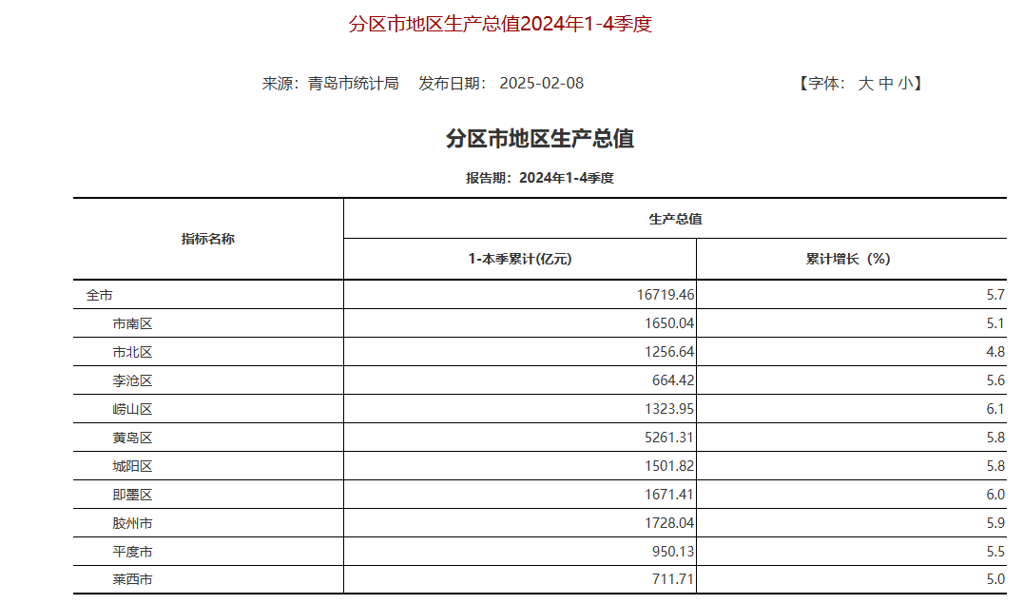Click the 莱西市 growth rate 5.0
The width and height of the screenshot is (1023, 604).
995,579
